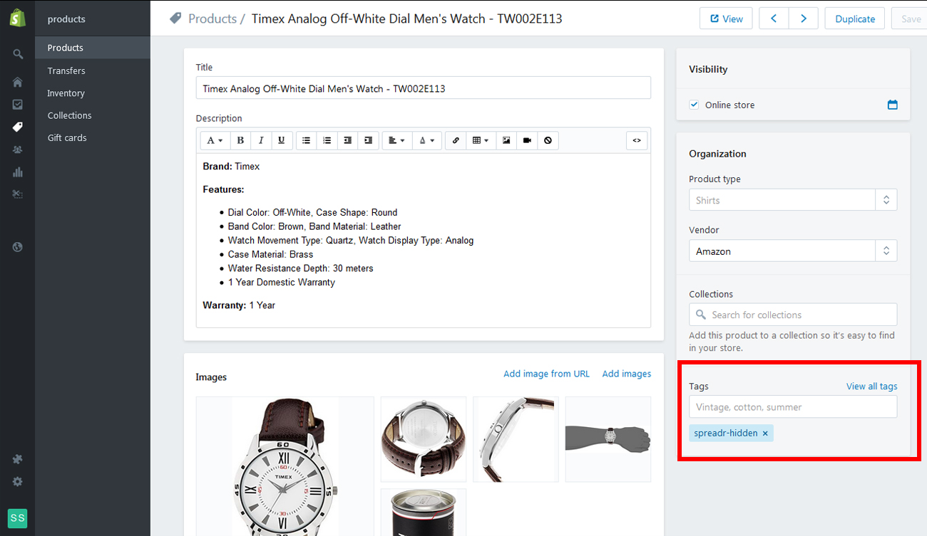Open the insert table dropdown
Screen dimensions: 927x536
(481, 140)
